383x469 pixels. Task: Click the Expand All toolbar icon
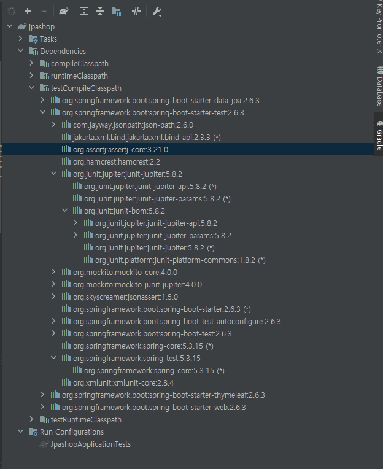pyautogui.click(x=84, y=12)
